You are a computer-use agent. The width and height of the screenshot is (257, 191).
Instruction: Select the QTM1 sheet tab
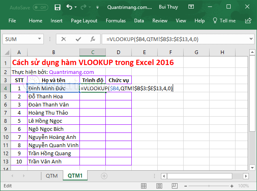pyautogui.click(x=75, y=176)
